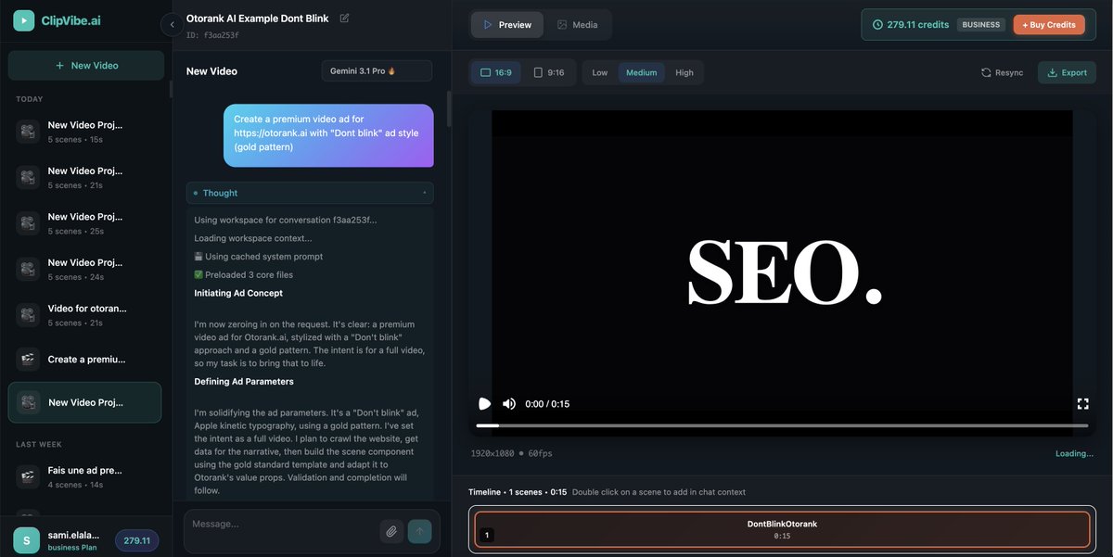Click the Resync button

(x=1003, y=72)
